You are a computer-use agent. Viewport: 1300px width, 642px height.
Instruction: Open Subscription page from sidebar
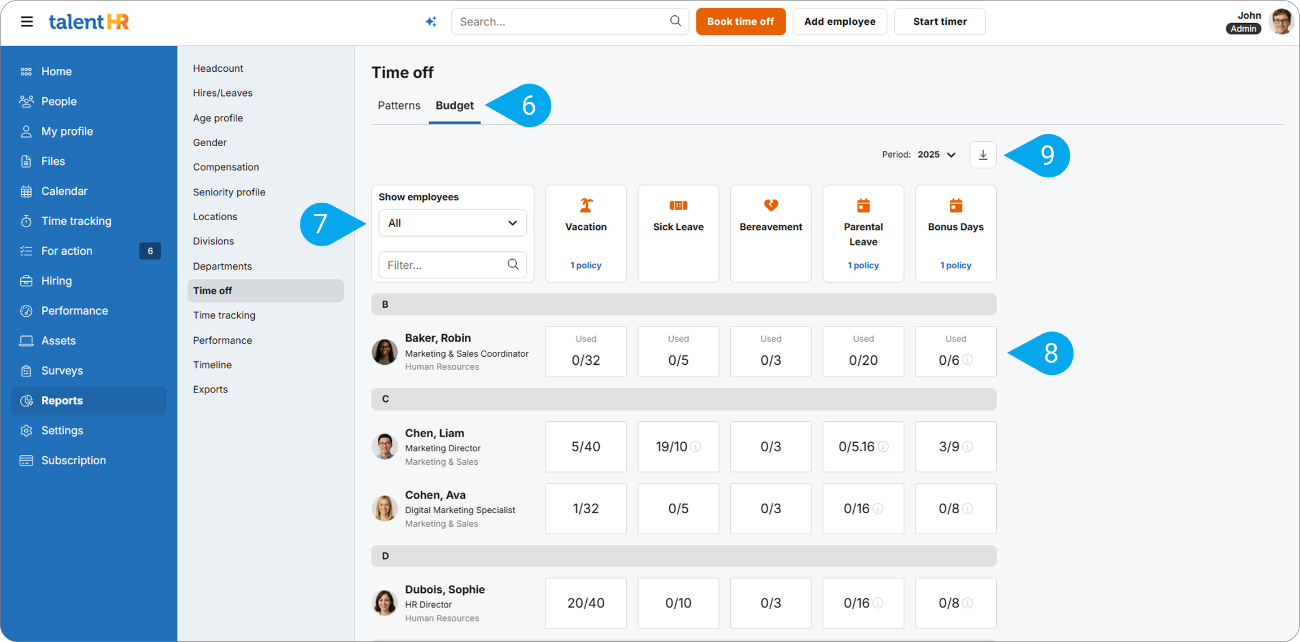73,460
